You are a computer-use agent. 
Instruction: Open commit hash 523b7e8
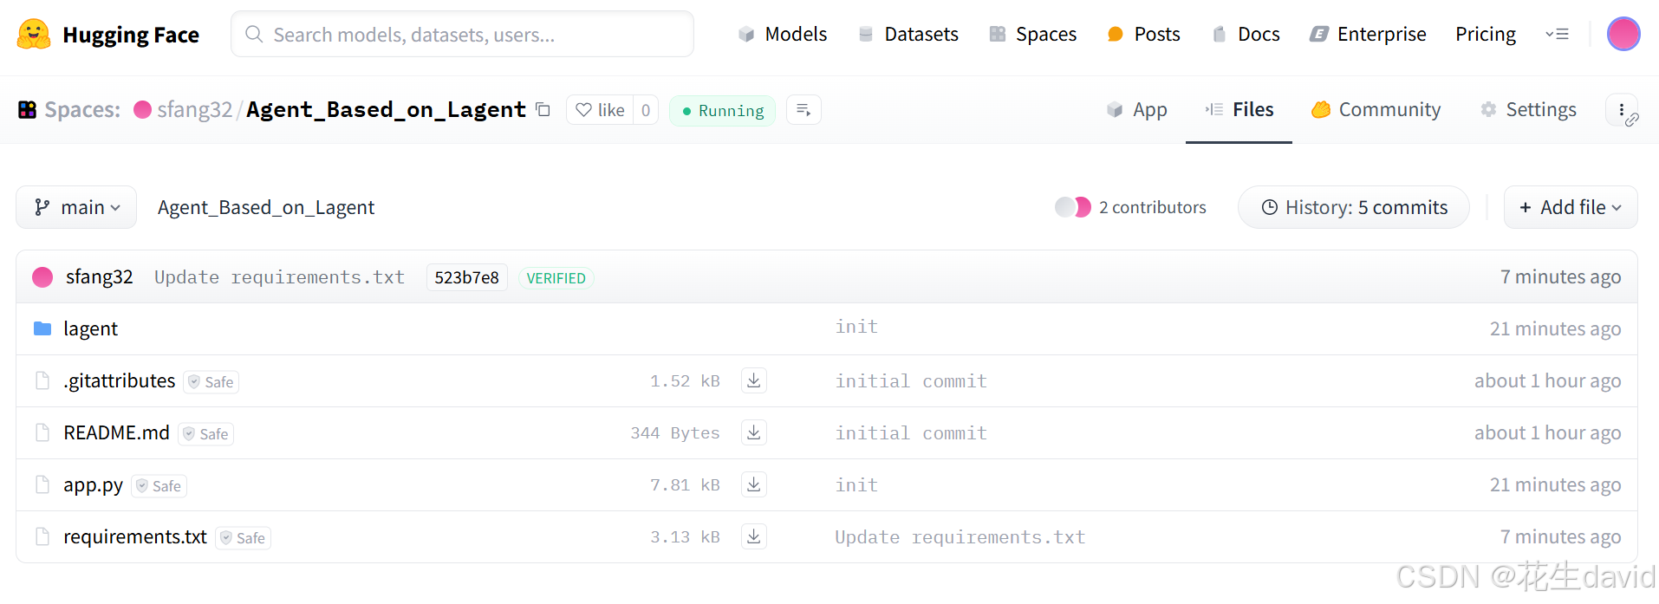tap(467, 277)
